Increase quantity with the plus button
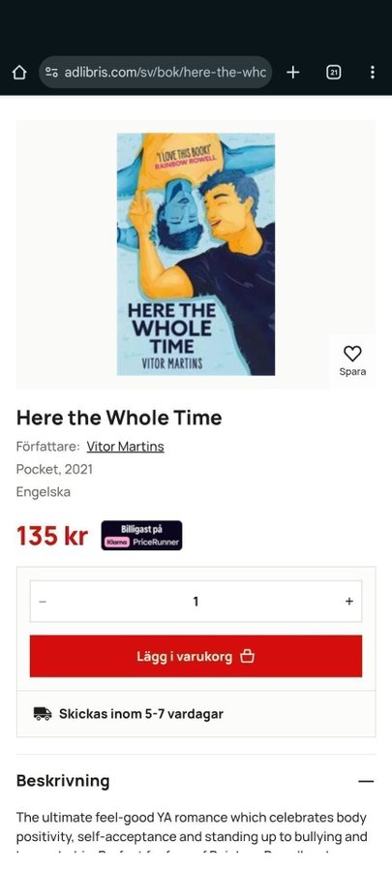This screenshot has height=872, width=392. click(348, 601)
